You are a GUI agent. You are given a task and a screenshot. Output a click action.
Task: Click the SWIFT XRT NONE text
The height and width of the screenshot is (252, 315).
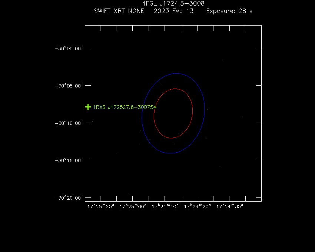coord(119,11)
